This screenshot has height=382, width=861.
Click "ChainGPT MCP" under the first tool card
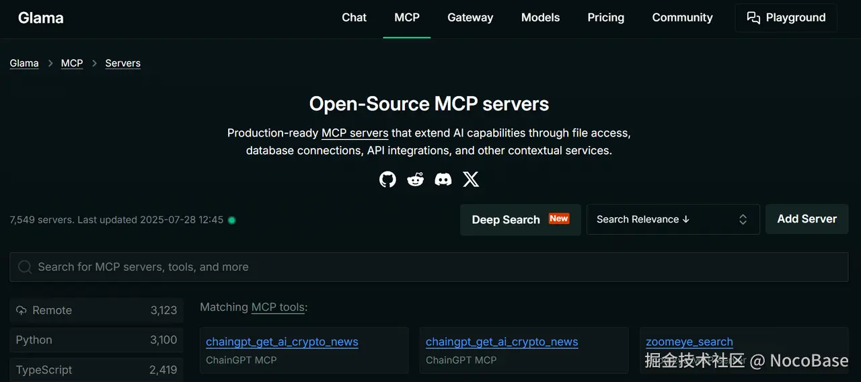pos(241,360)
